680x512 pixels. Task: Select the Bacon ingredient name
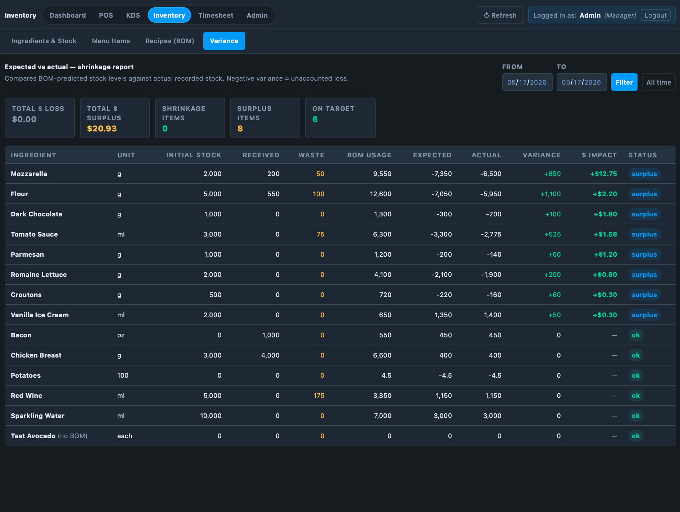[x=21, y=335]
